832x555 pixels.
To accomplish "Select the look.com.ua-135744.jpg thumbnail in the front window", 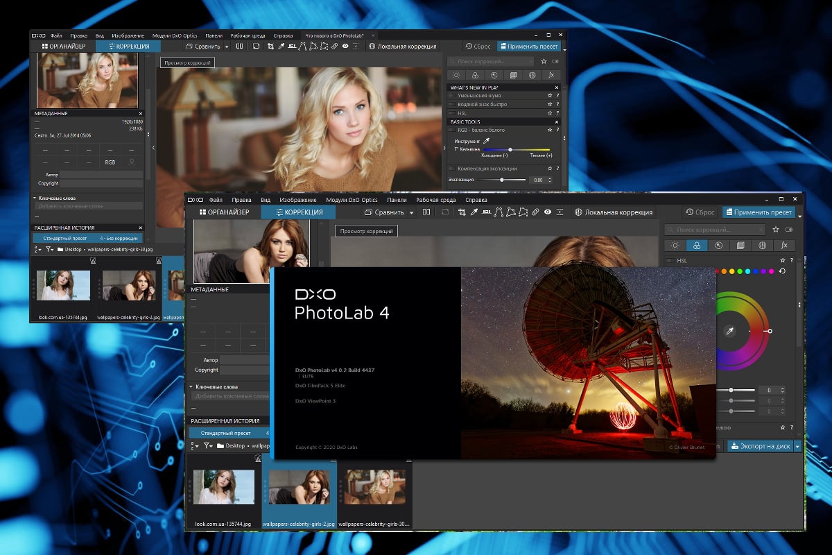I will pyautogui.click(x=223, y=487).
